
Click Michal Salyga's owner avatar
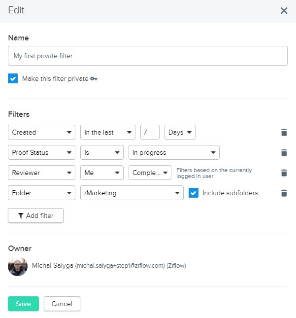tap(18, 266)
